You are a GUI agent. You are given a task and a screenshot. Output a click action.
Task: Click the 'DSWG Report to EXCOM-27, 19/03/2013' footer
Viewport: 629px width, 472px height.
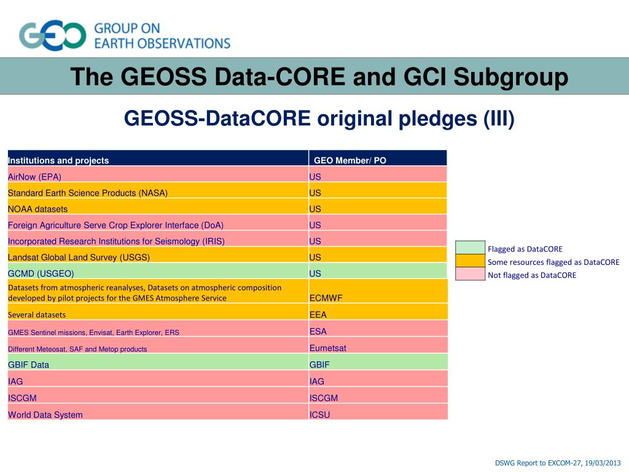[x=558, y=463]
